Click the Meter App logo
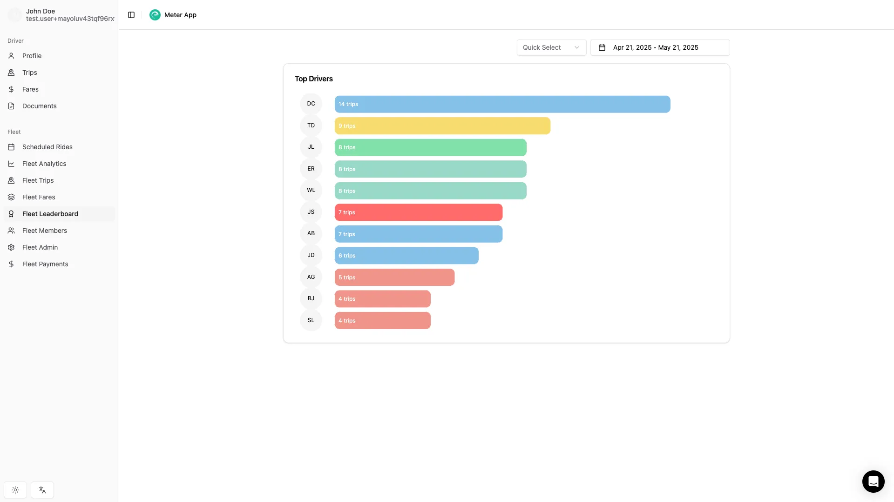The image size is (894, 502). coord(155,14)
